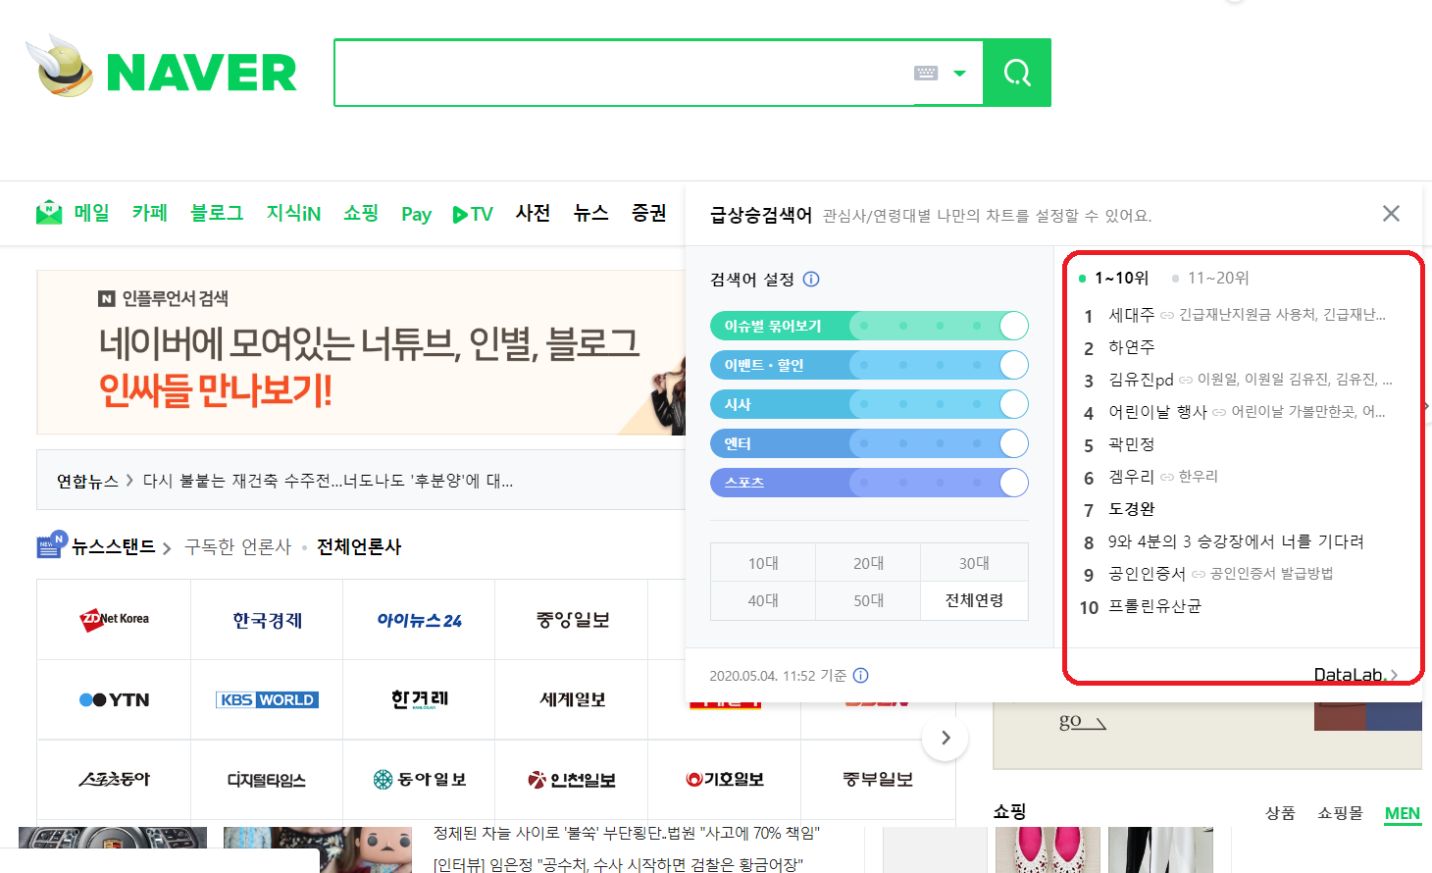Open the 동아일보 press logo
The image size is (1432, 873).
419,780
